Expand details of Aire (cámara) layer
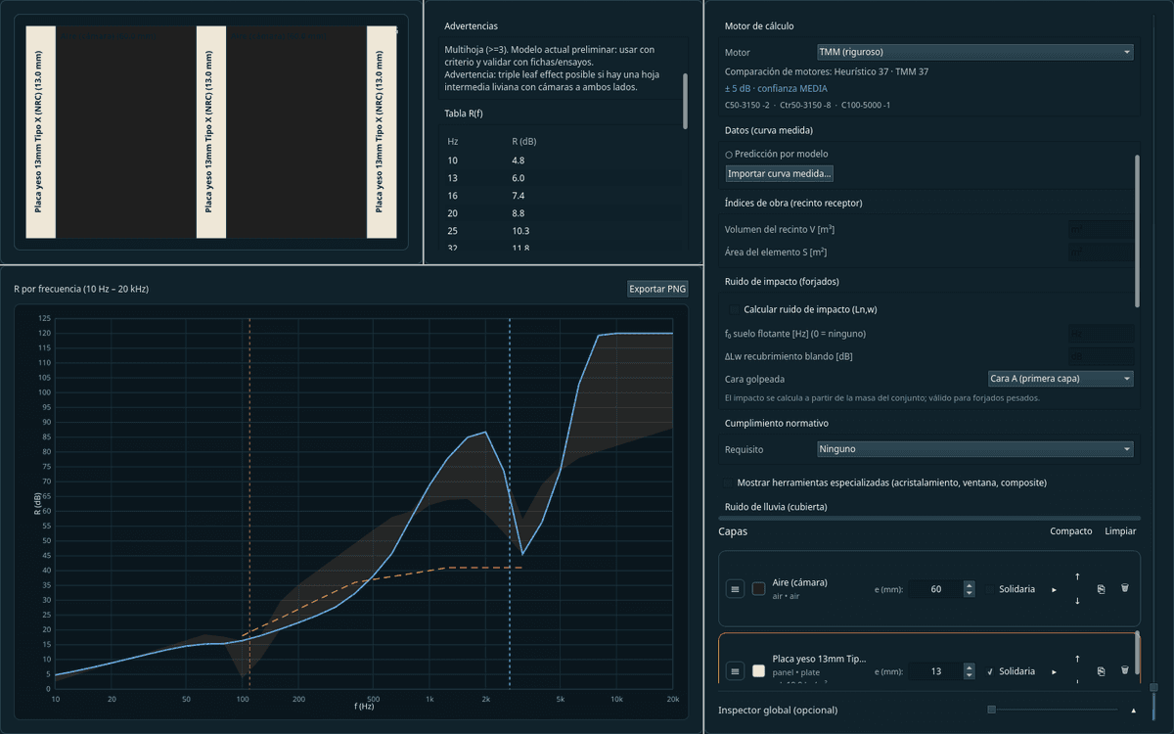The image size is (1174, 734). click(x=1054, y=589)
